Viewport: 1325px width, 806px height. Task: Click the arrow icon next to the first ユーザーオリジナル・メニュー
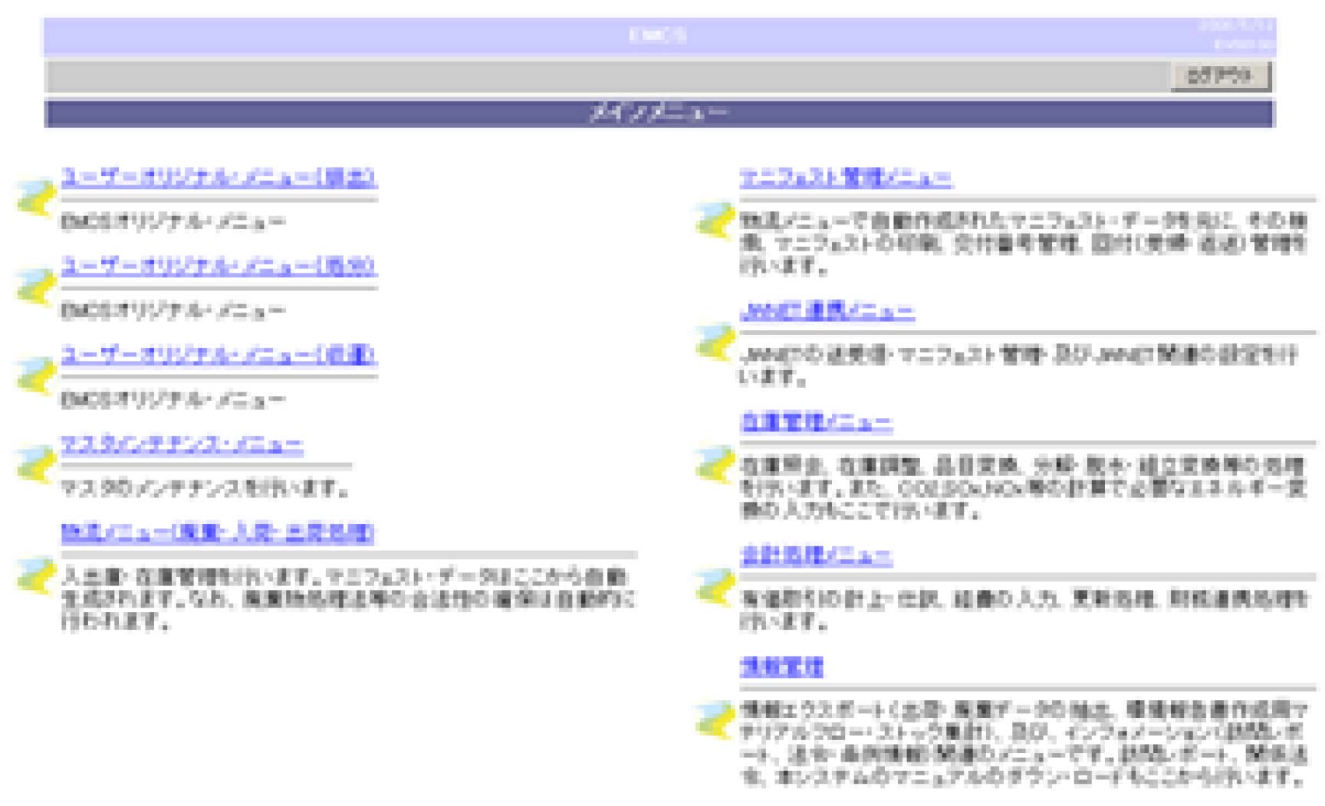[x=35, y=195]
